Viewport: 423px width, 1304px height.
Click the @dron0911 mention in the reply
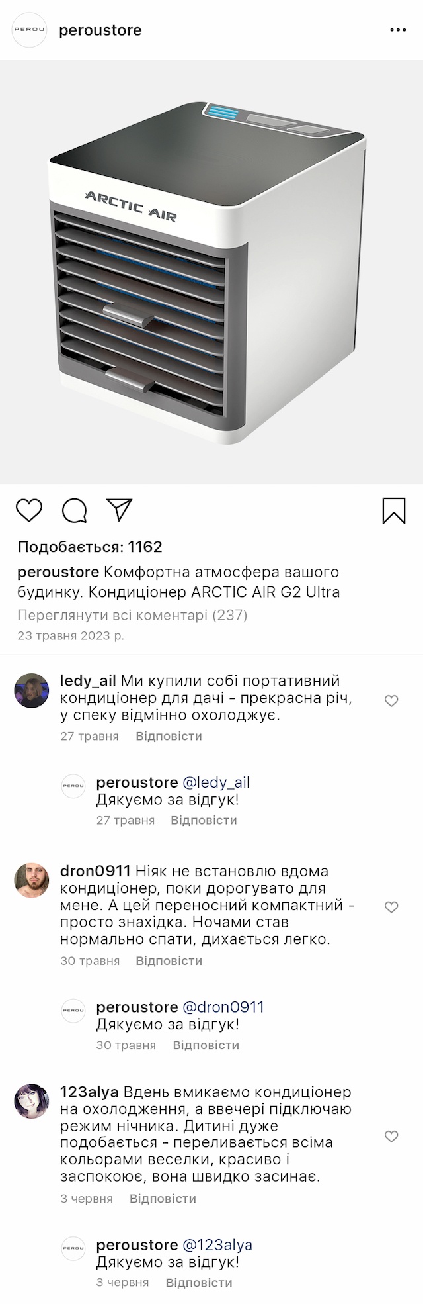point(223,1007)
